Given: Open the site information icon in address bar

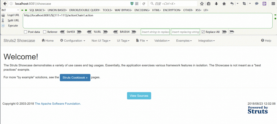Looking at the screenshot, I should click(x=11, y=4).
